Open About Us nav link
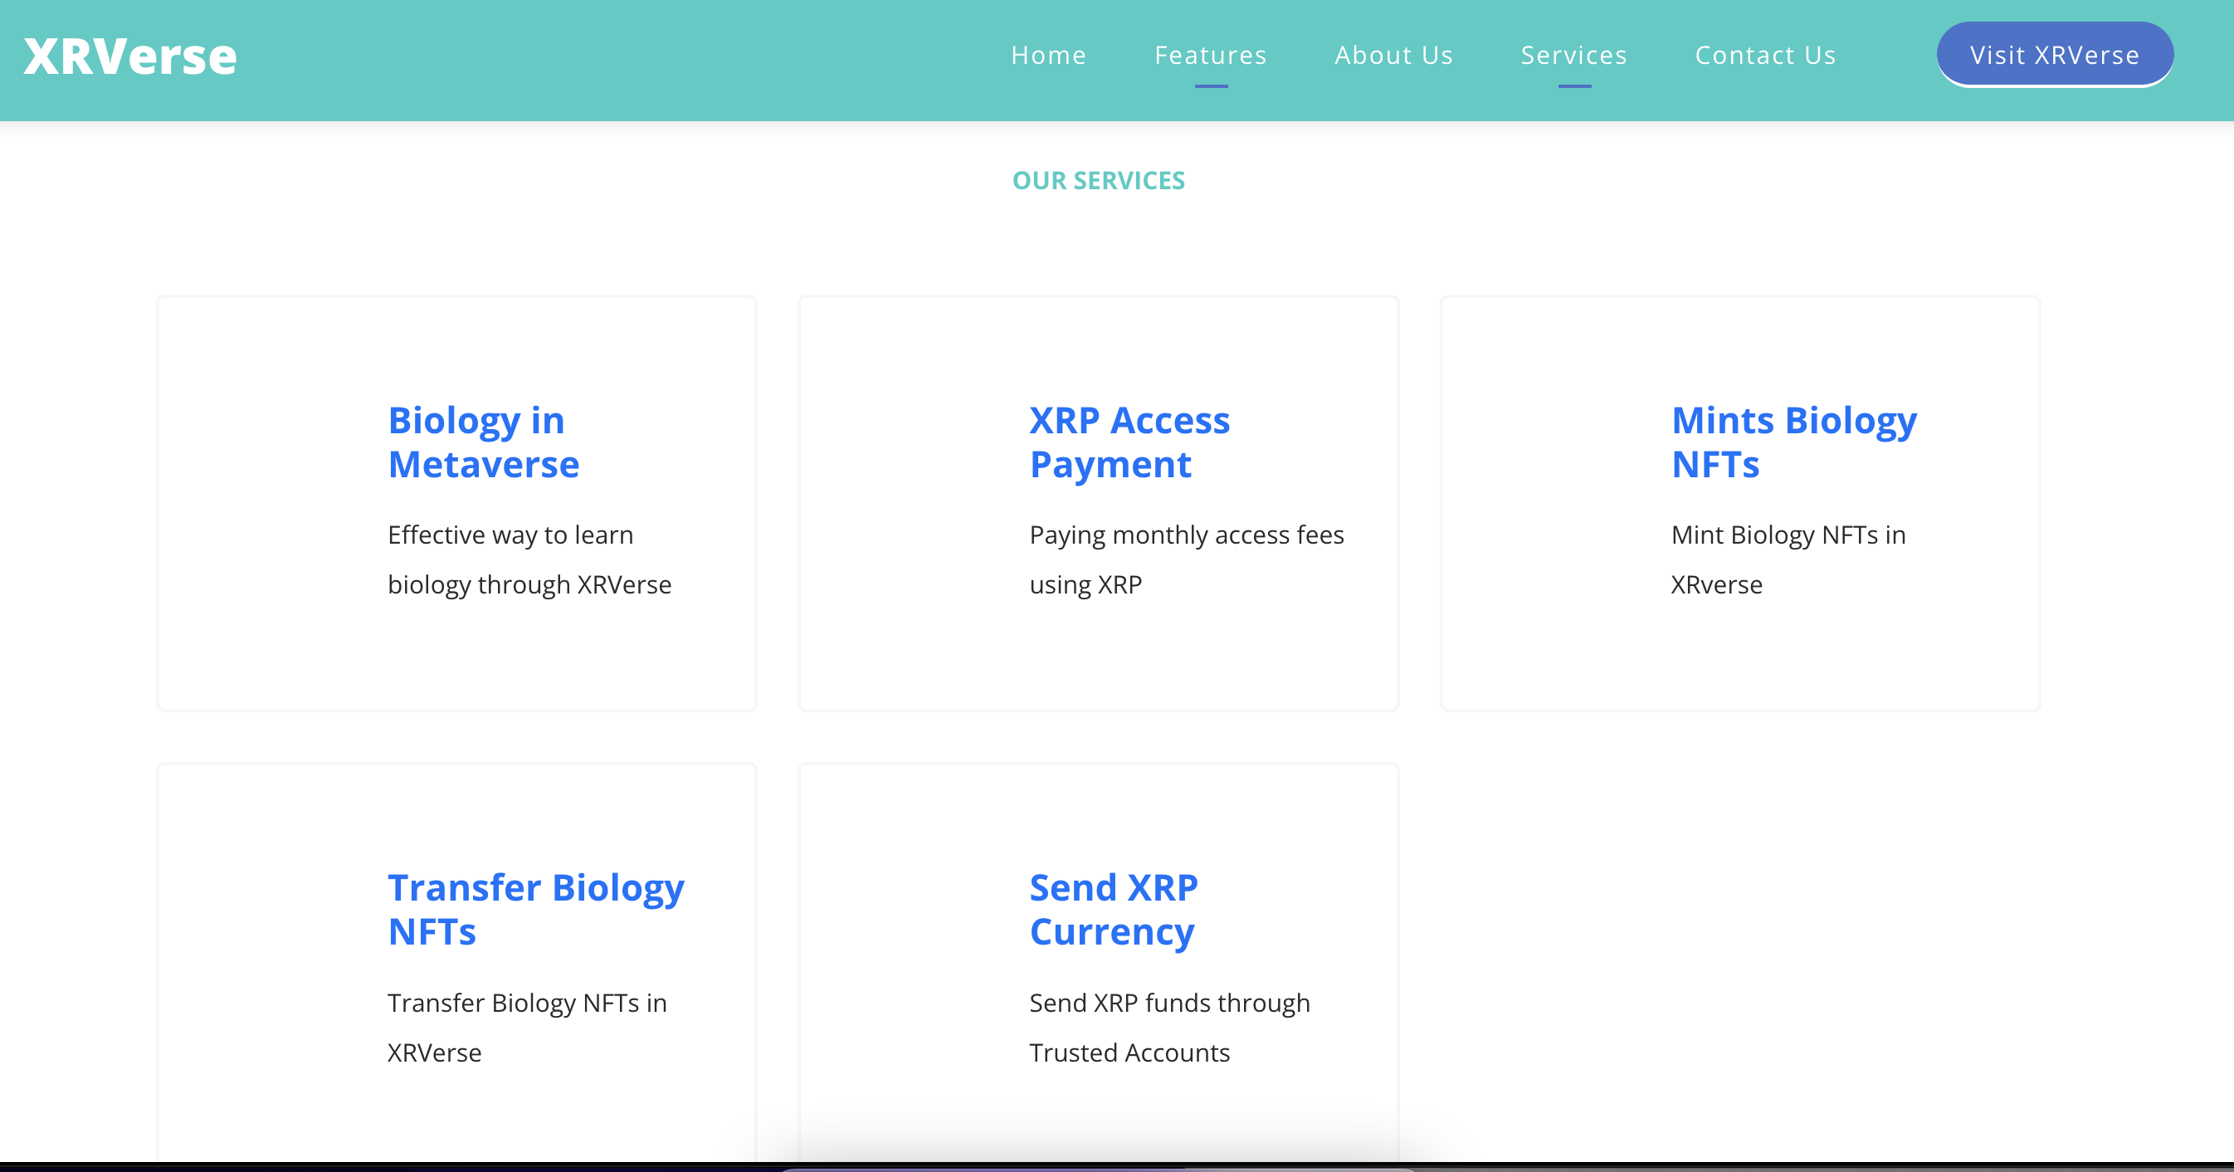2234x1172 pixels. tap(1393, 56)
